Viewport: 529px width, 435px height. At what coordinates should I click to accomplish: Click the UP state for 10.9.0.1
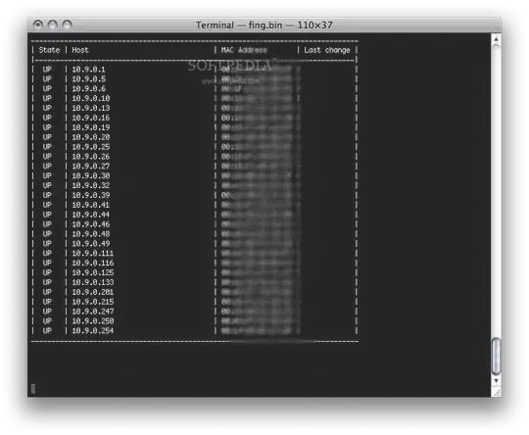(47, 70)
